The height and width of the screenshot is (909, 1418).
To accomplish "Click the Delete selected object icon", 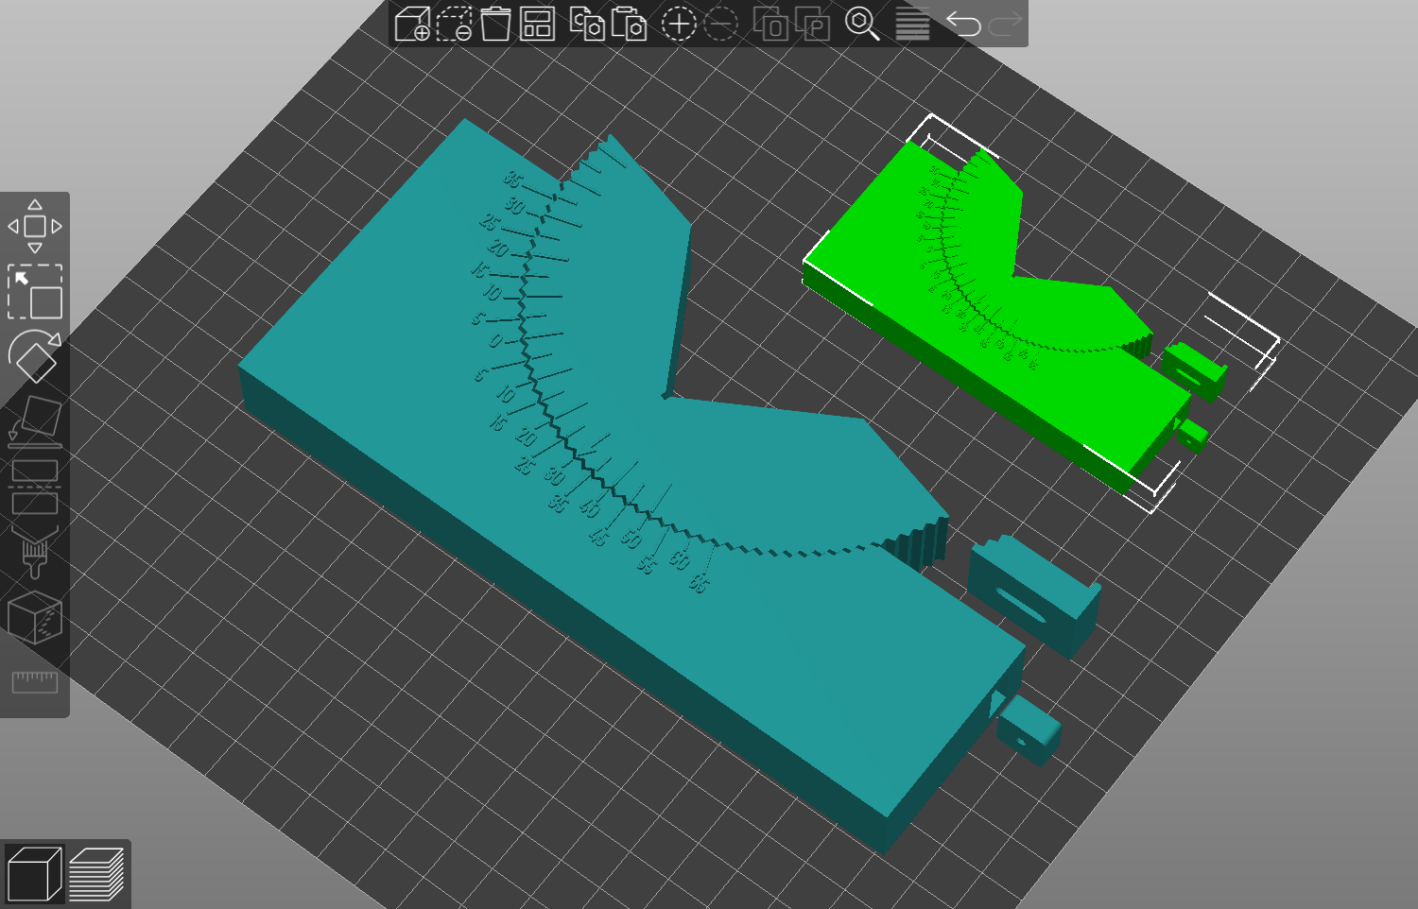I will coord(455,24).
